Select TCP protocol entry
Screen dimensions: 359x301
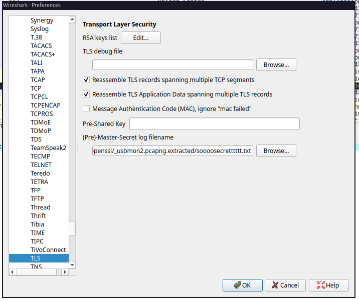36,88
